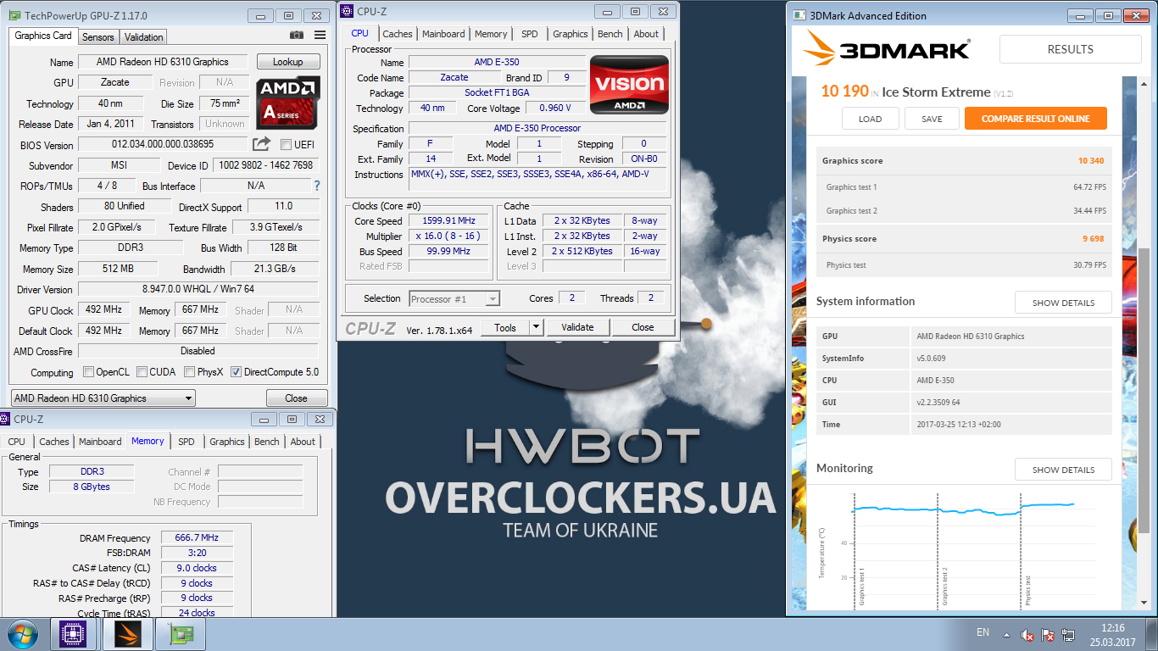This screenshot has height=651, width=1158.
Task: Show details for Monitoring
Action: click(1063, 470)
